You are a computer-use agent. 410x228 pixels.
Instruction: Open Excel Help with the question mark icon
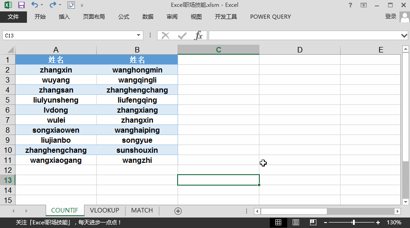(x=350, y=5)
